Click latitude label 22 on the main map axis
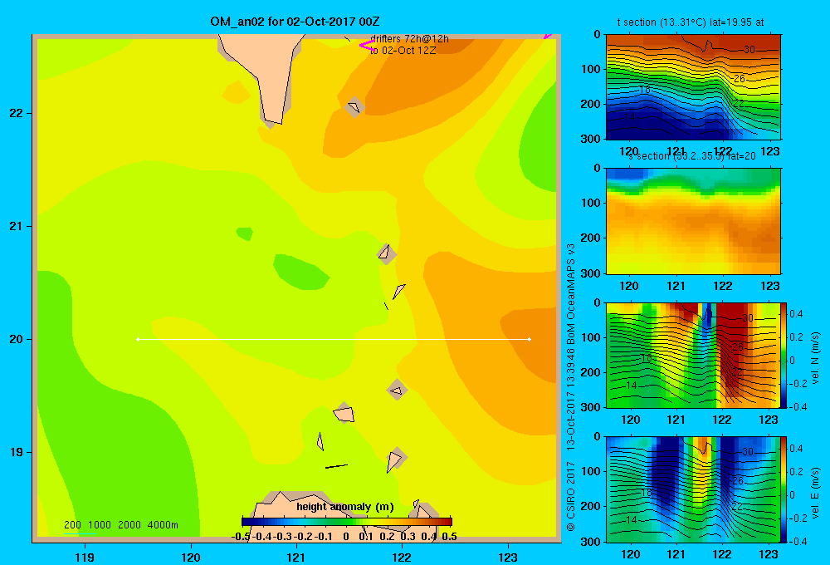This screenshot has width=830, height=565. (17, 114)
